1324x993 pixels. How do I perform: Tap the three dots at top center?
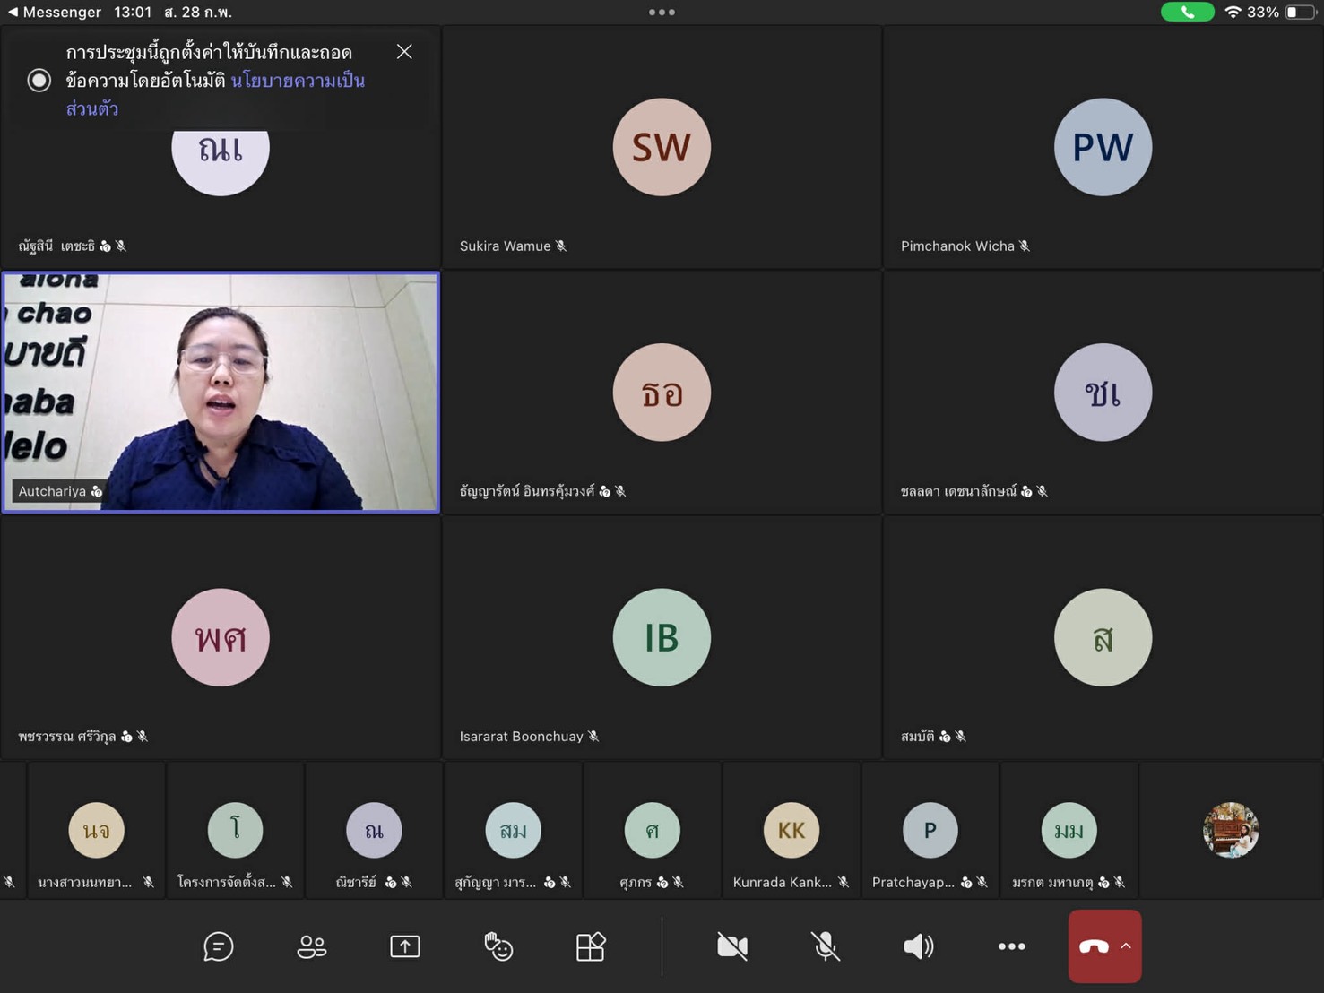point(662,13)
